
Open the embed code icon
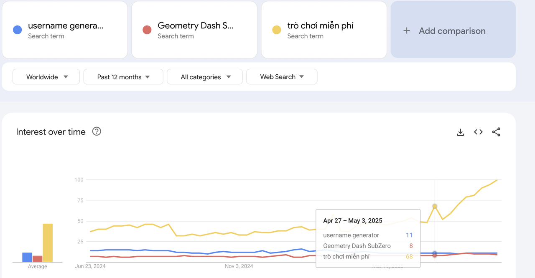pyautogui.click(x=478, y=132)
